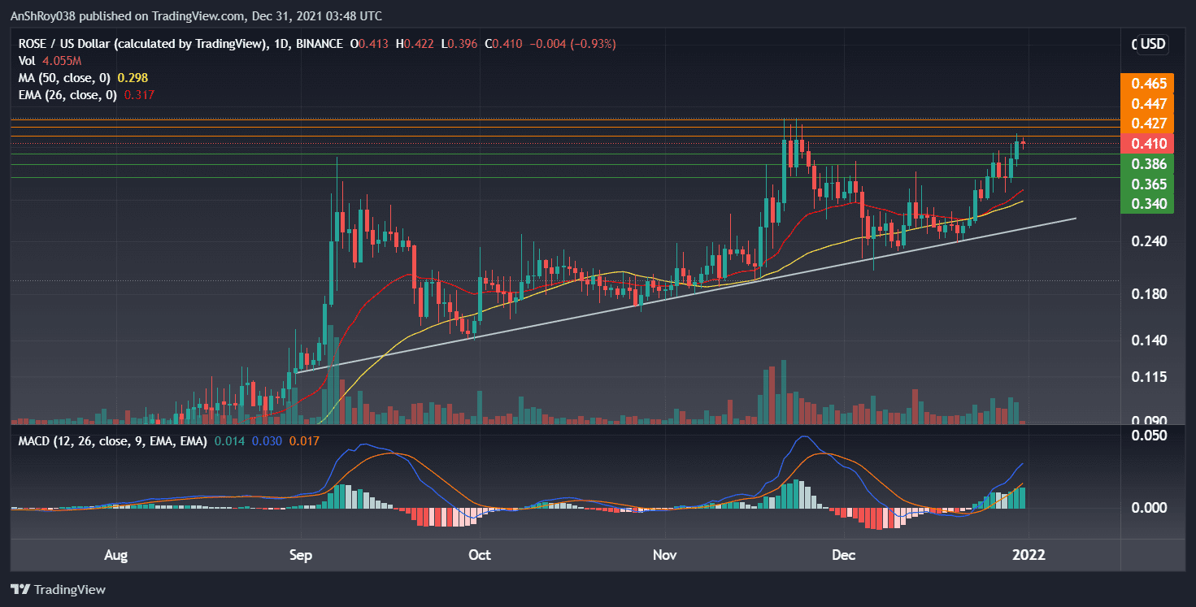The height and width of the screenshot is (607, 1196).
Task: Select the 2022 label on the time axis
Action: 1029,555
